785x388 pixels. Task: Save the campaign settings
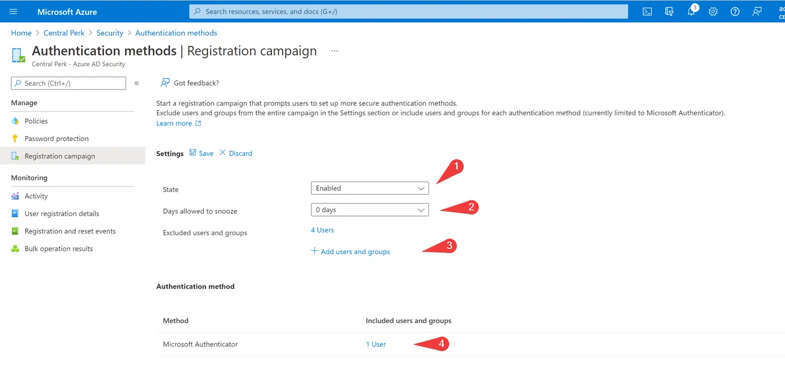[201, 153]
